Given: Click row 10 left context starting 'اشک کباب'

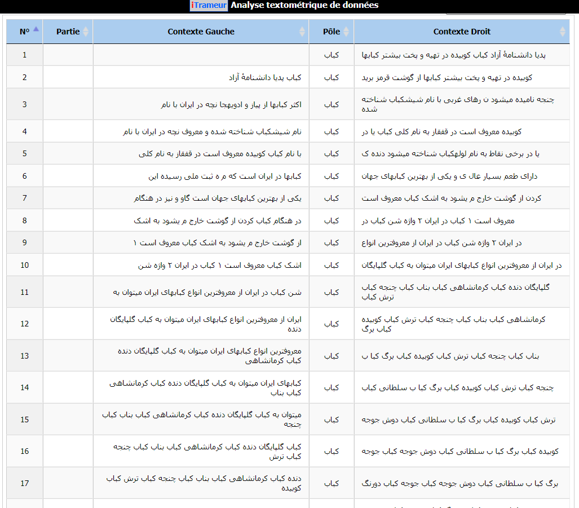Looking at the screenshot, I should (x=220, y=266).
